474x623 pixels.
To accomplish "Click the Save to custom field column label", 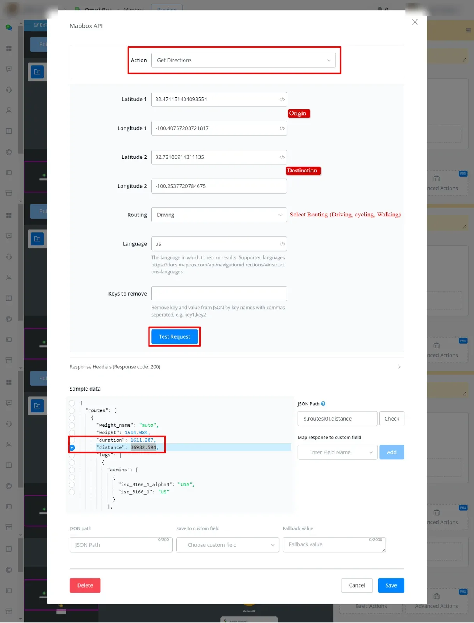I will pyautogui.click(x=198, y=529).
